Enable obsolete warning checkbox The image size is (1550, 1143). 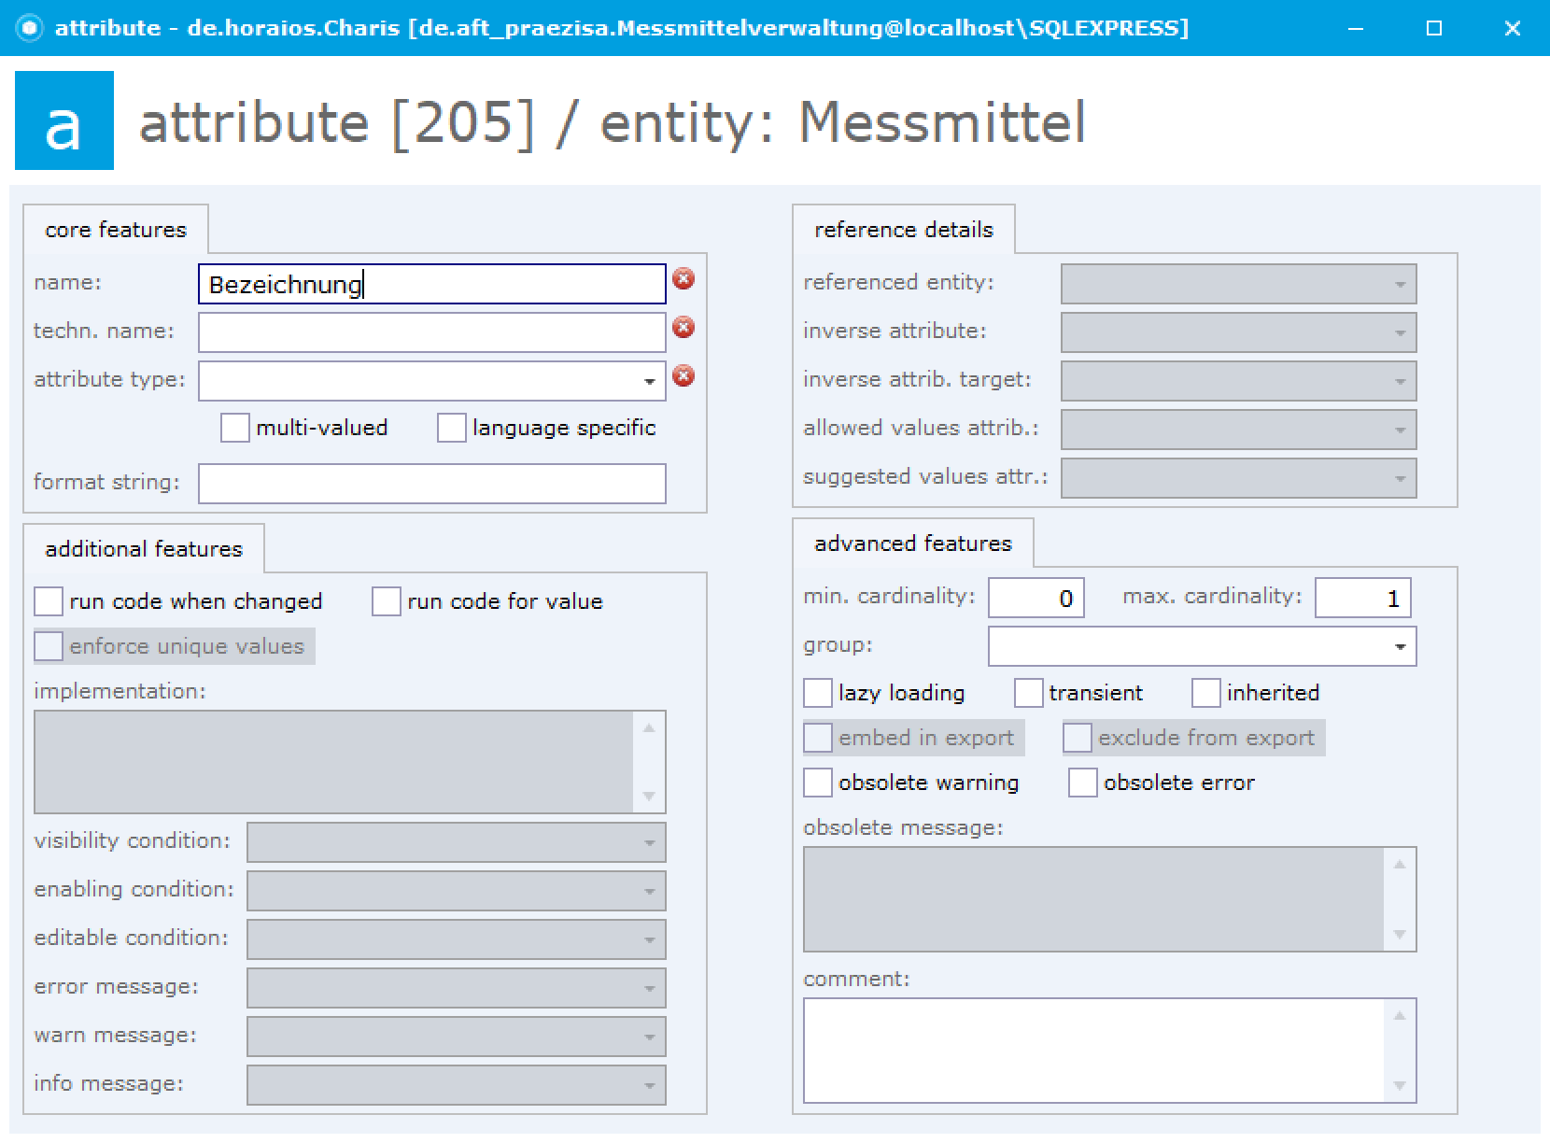coord(818,783)
